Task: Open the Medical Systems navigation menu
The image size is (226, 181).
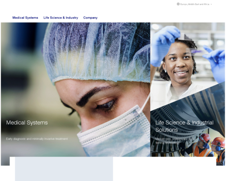Action: [x=25, y=18]
